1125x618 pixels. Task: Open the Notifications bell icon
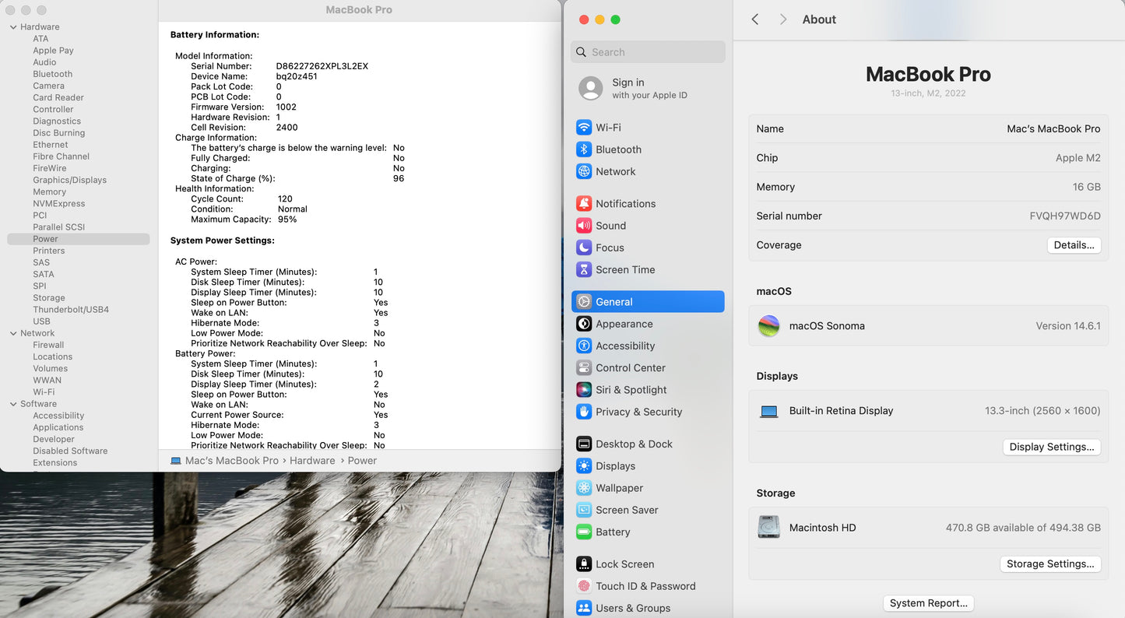[x=584, y=204]
